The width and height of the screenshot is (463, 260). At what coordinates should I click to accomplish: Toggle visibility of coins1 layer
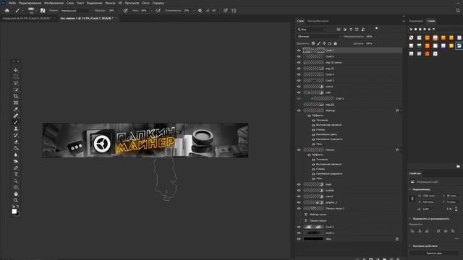coord(299,87)
